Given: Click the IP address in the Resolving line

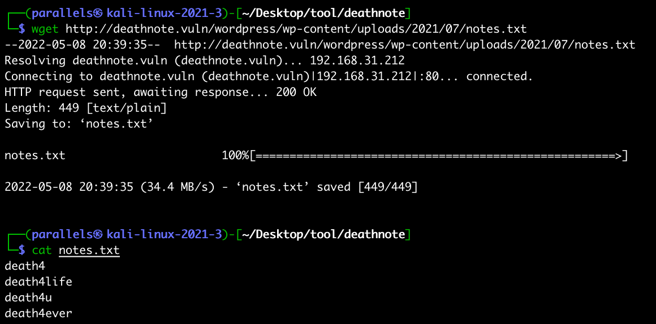Looking at the screenshot, I should coord(357,60).
